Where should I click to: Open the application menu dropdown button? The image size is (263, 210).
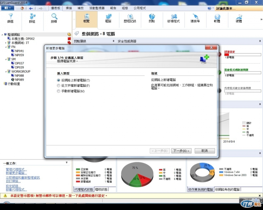click(x=8, y=8)
